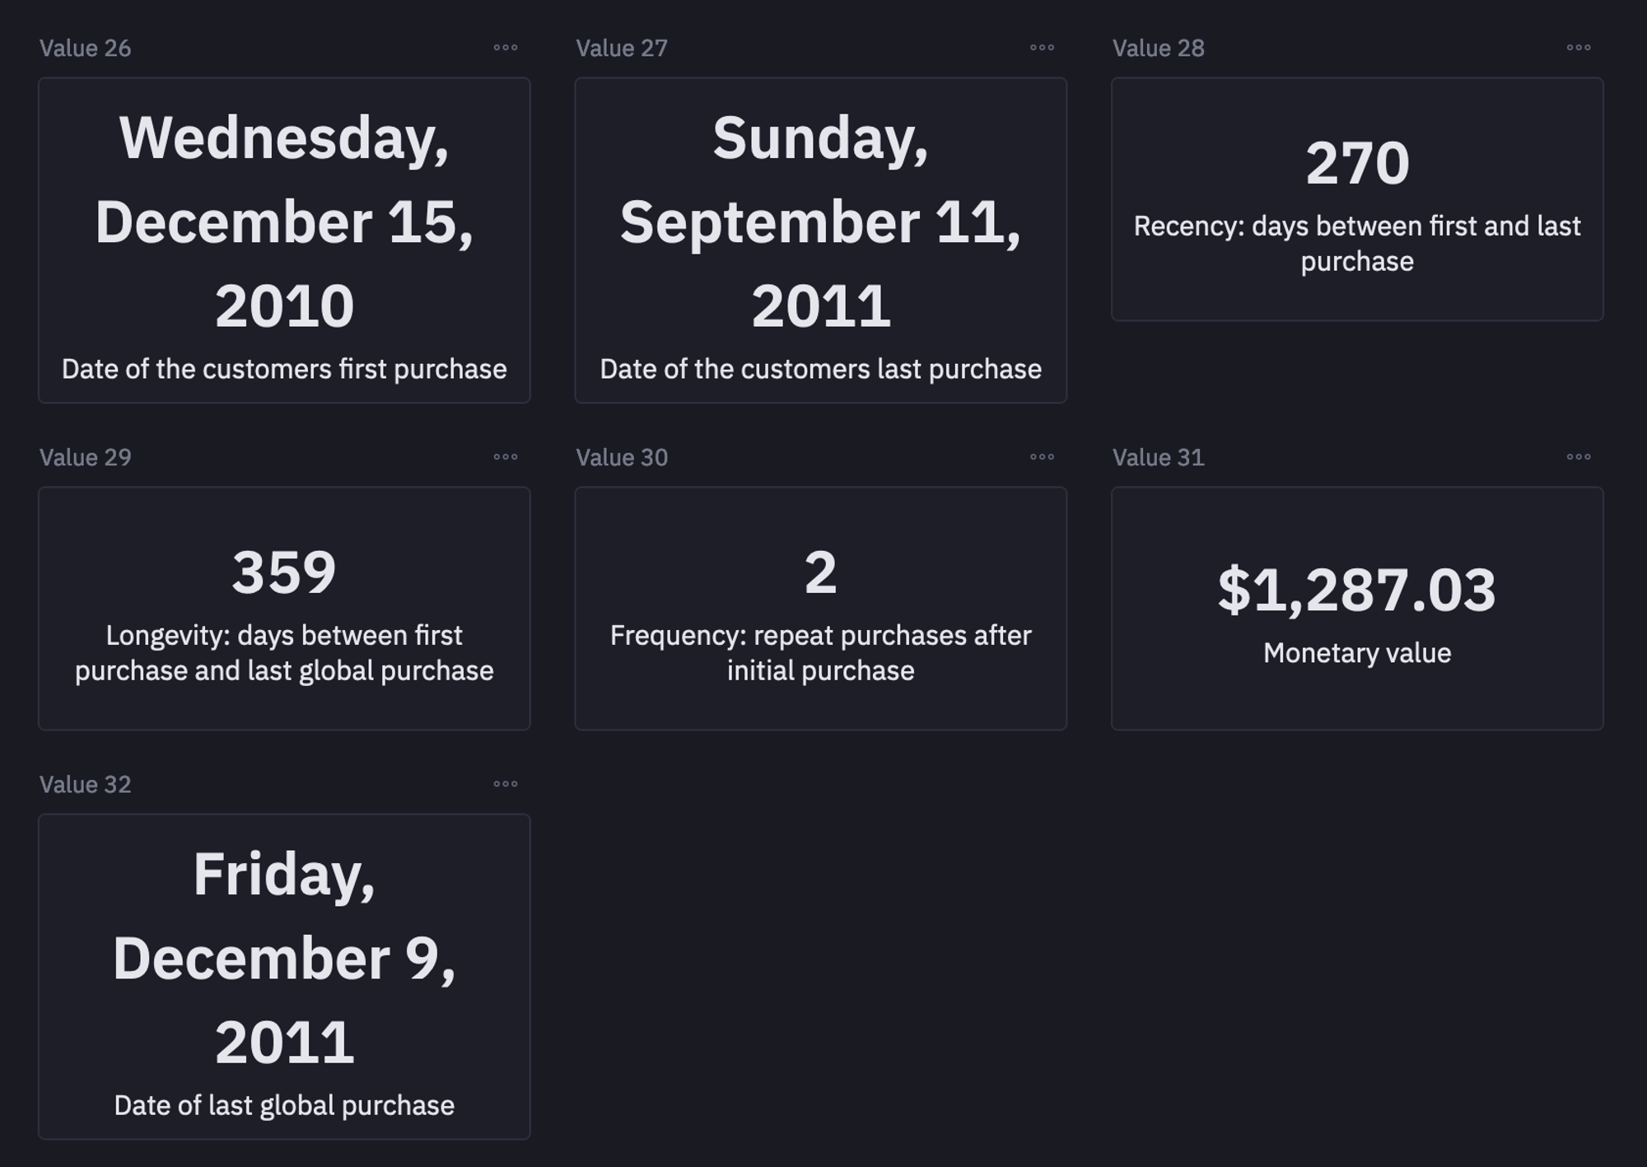Select the Recency 270 value card
Screen dimensions: 1647x1167
[1356, 199]
